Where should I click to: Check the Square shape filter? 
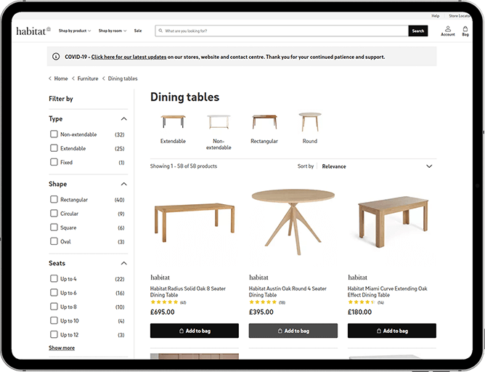54,227
